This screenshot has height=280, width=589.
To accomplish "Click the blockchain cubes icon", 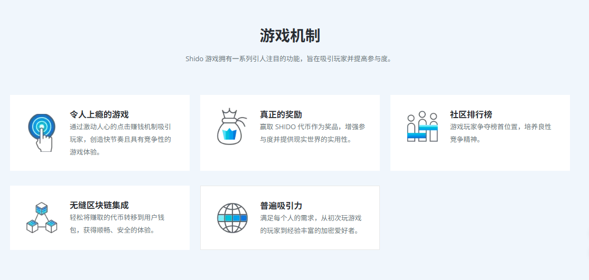I will [x=42, y=217].
